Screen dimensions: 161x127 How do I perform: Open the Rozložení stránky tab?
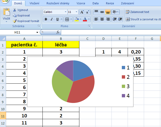click(58, 3)
